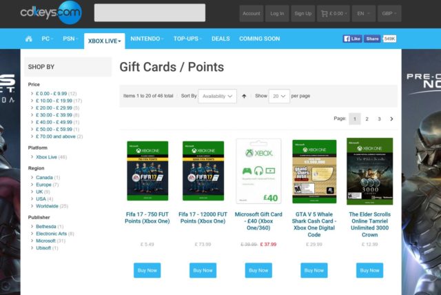Click the Sign Up button
The height and width of the screenshot is (295, 441).
(303, 14)
